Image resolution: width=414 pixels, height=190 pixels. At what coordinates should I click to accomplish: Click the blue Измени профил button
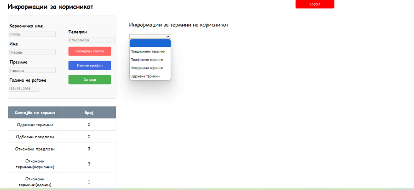pos(90,66)
